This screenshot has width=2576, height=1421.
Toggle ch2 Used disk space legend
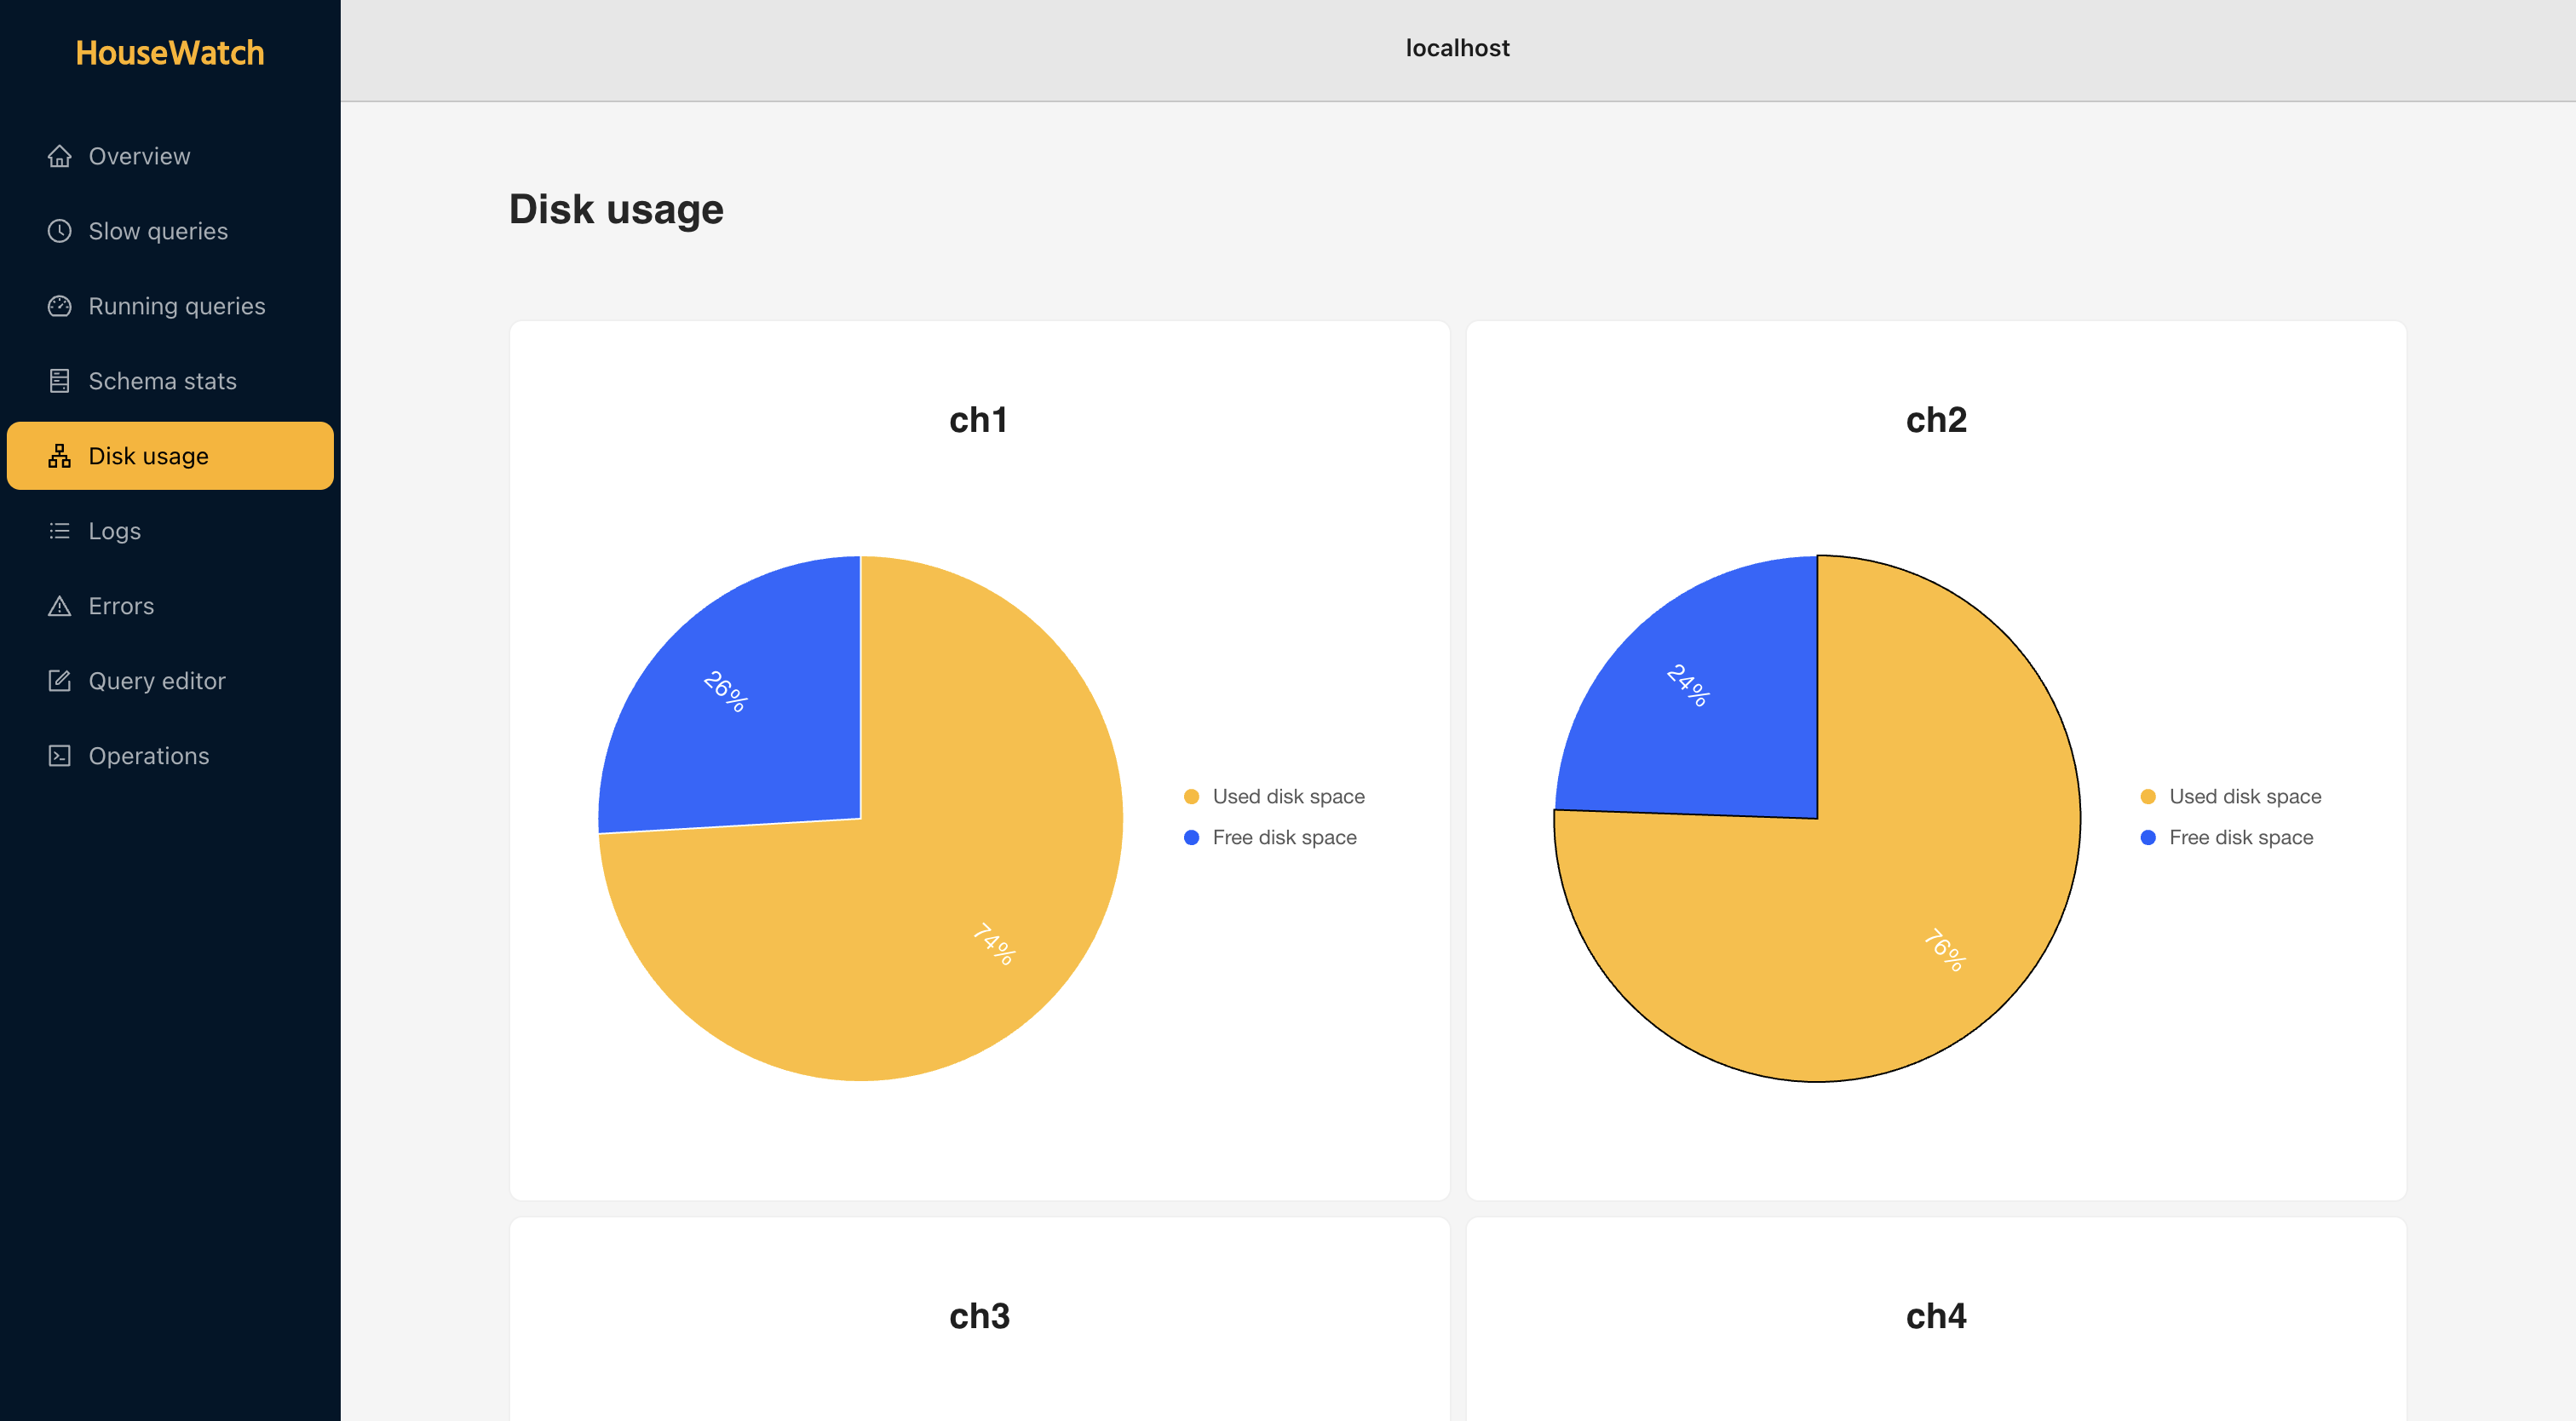[2244, 796]
